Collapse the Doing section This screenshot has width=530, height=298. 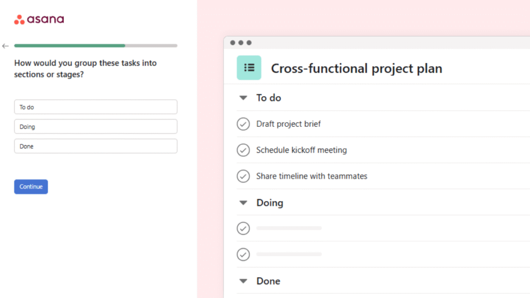point(243,202)
